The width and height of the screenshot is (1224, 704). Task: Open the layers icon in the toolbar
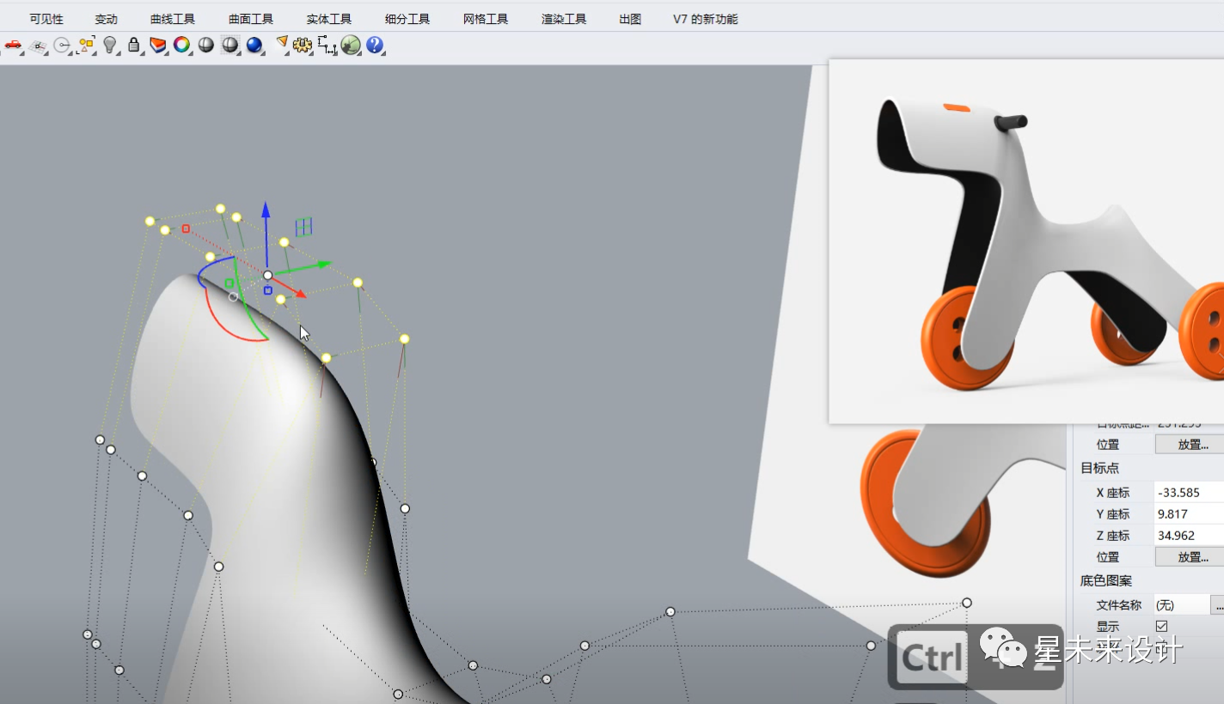click(157, 46)
